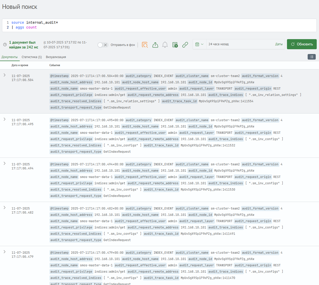
Task: Click the export upload icon
Action: (x=155, y=45)
